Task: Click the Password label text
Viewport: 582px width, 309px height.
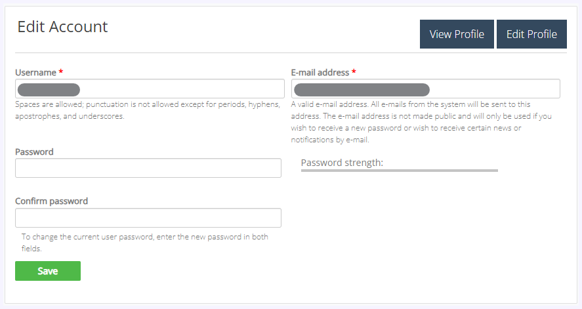Action: [x=34, y=152]
